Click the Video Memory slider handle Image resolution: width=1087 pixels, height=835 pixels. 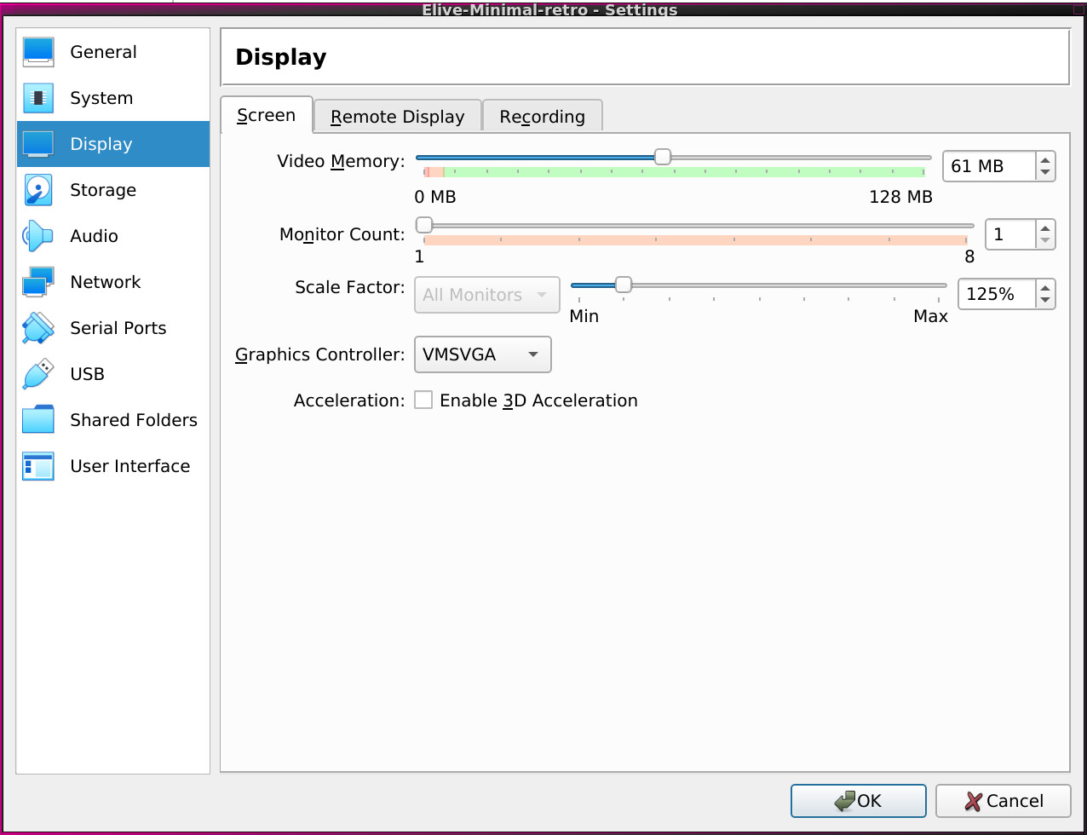(x=662, y=157)
